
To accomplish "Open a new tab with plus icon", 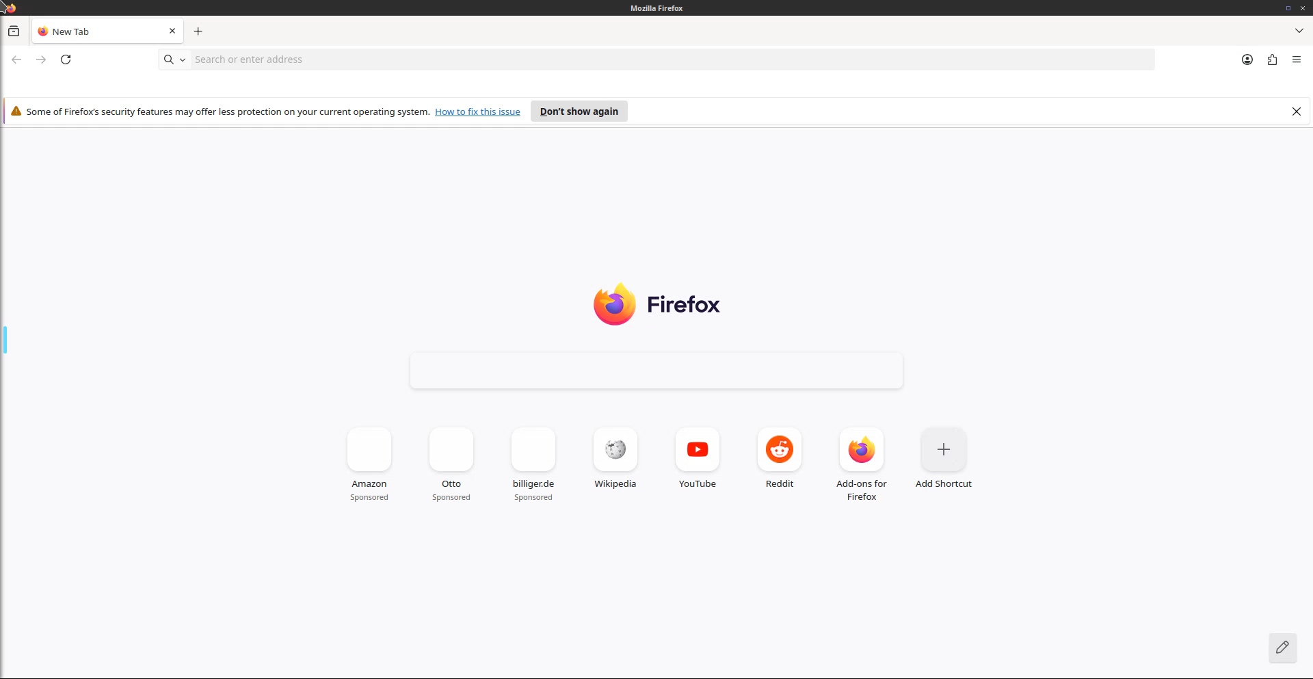I will 198,31.
